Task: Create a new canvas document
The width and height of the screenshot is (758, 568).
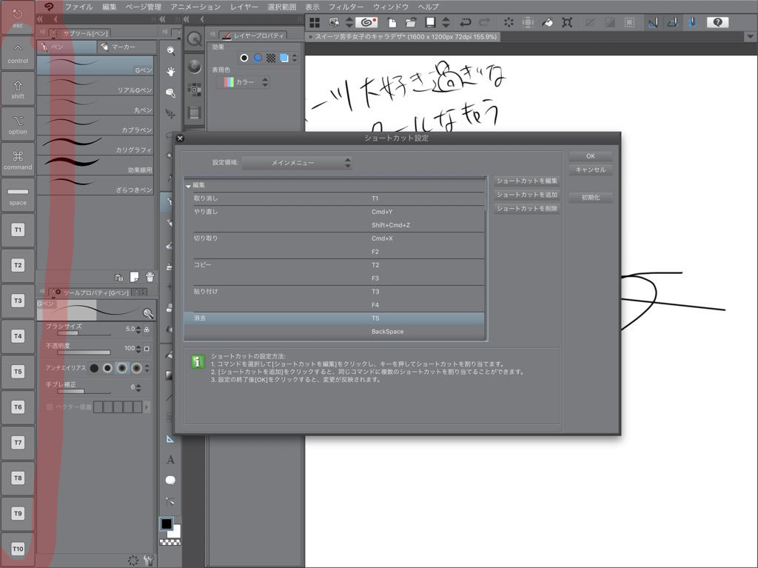Action: tap(392, 22)
